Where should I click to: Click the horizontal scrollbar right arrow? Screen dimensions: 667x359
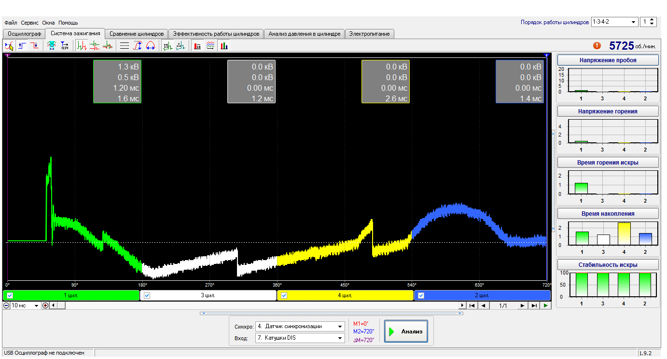(462, 305)
